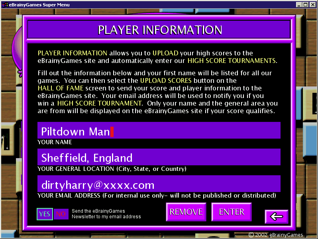Focus the Your Name field with Piltdown Man
The width and height of the screenshot is (318, 239).
[x=159, y=130]
